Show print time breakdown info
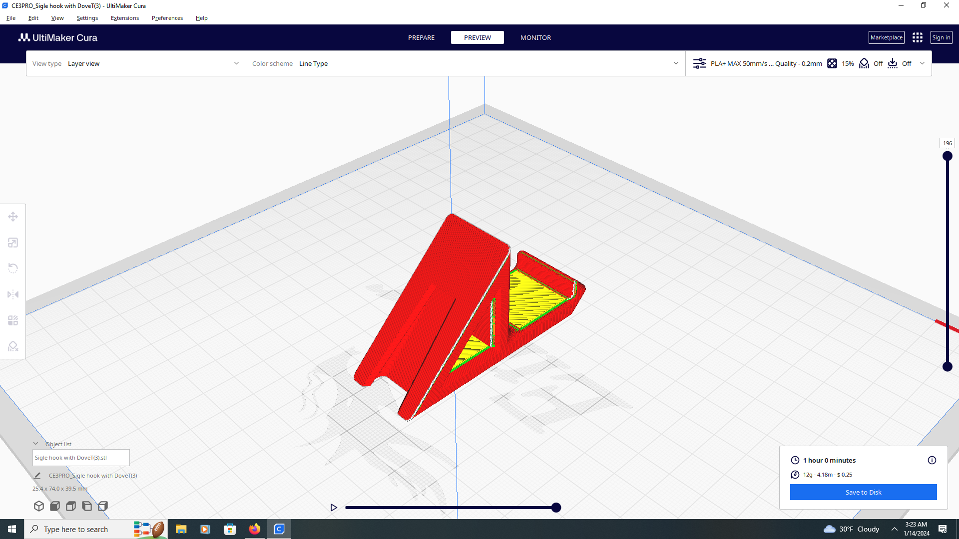The width and height of the screenshot is (959, 539). click(932, 460)
